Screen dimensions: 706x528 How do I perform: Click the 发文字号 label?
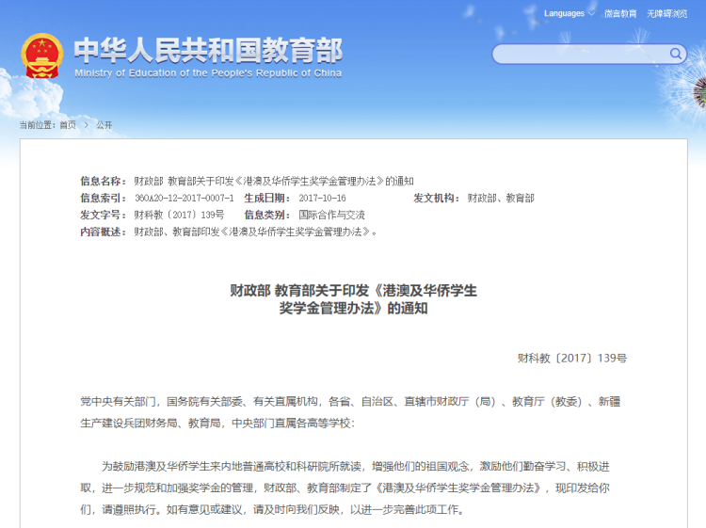104,215
